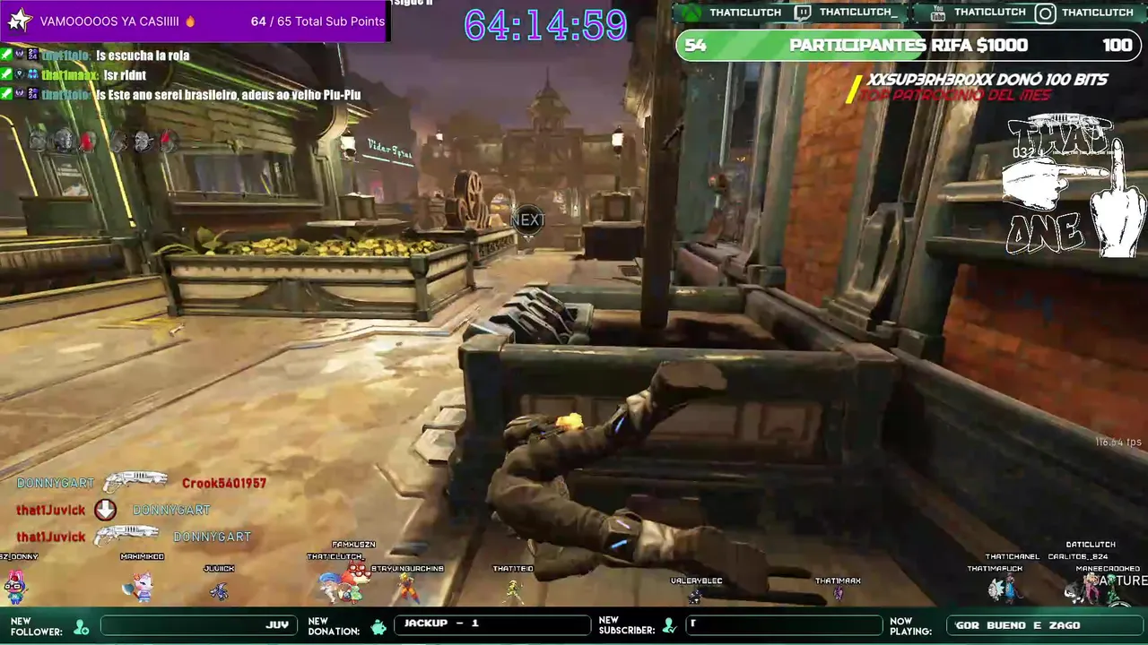Click the FAMXUSZN viewer name label
Viewport: 1148px width, 645px height.
tap(353, 545)
